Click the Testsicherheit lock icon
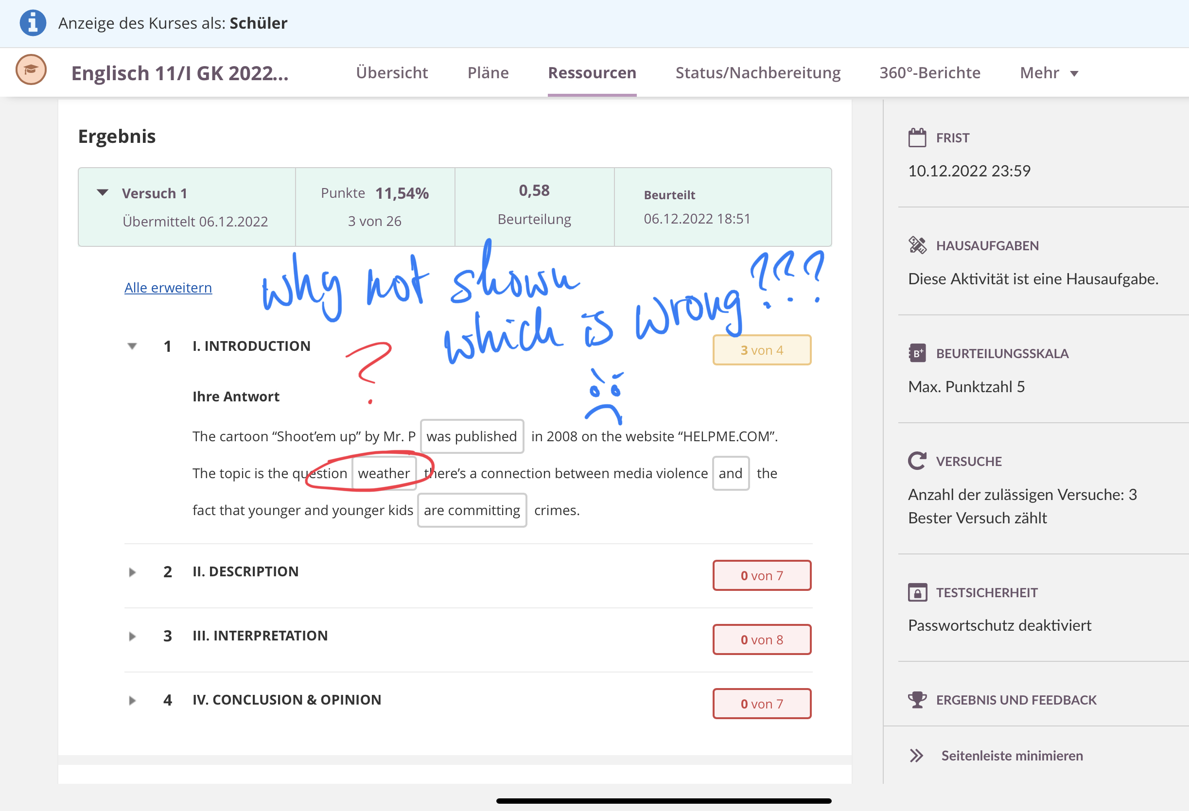Image resolution: width=1189 pixels, height=811 pixels. pyautogui.click(x=917, y=593)
